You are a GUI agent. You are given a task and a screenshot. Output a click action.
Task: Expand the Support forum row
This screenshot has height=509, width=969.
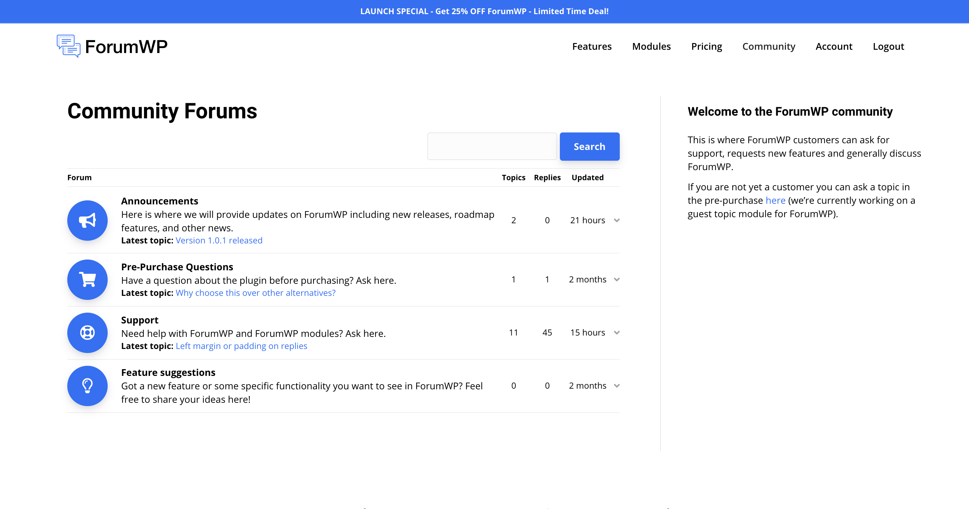(x=617, y=332)
